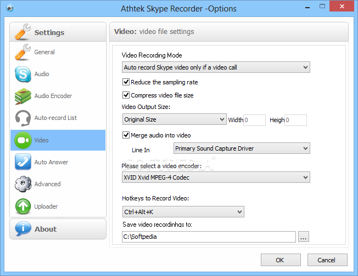
Task: Click the Settings wrench icon in the header
Action: coord(23,32)
